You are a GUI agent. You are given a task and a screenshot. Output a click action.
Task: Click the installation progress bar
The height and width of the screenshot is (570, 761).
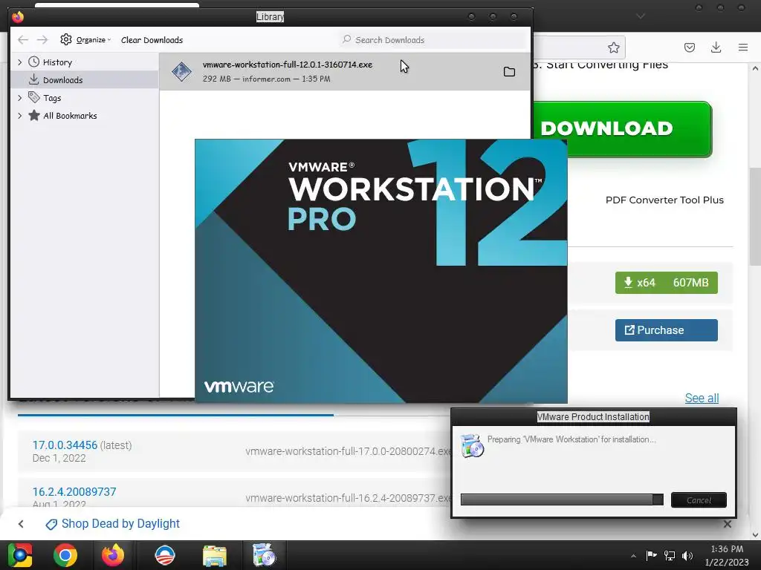pyautogui.click(x=562, y=499)
